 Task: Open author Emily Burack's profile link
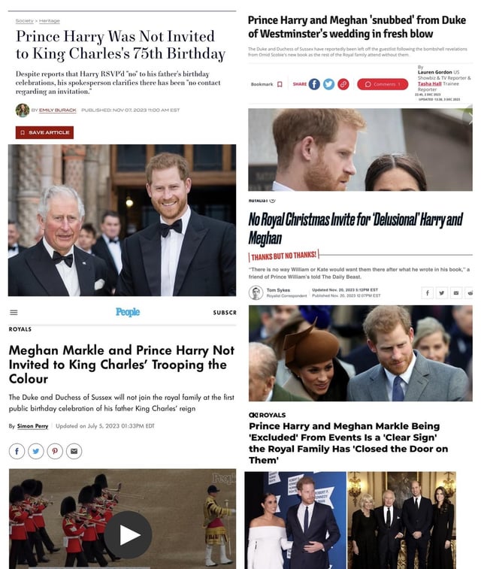[x=58, y=110]
